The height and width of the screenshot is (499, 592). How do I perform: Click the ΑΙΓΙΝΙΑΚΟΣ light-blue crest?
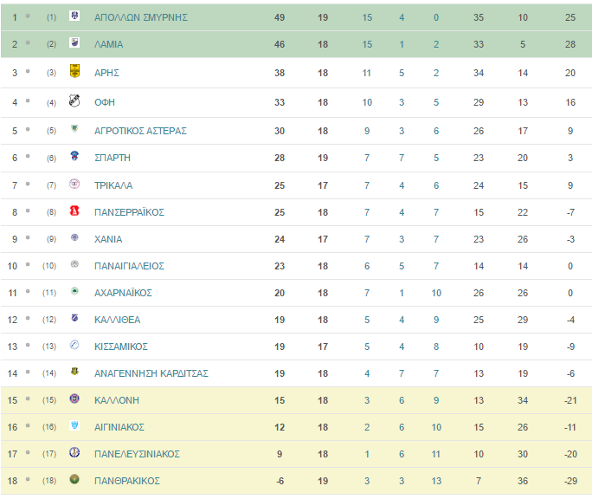(74, 425)
